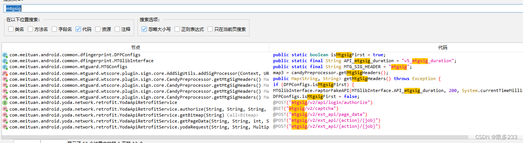Click the interface icon beside YodaApiRetrofitService
Image resolution: width=523 pixels, height=143 pixels.
(x=5, y=103)
